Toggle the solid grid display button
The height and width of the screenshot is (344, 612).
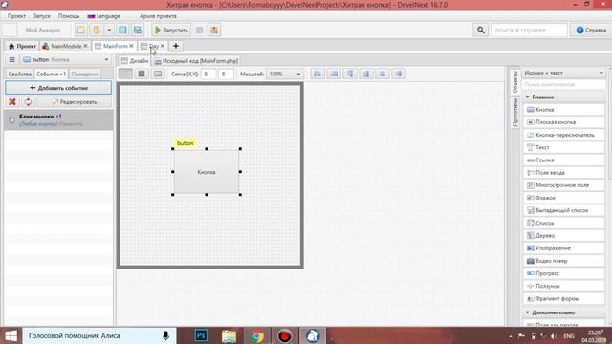pyautogui.click(x=142, y=74)
